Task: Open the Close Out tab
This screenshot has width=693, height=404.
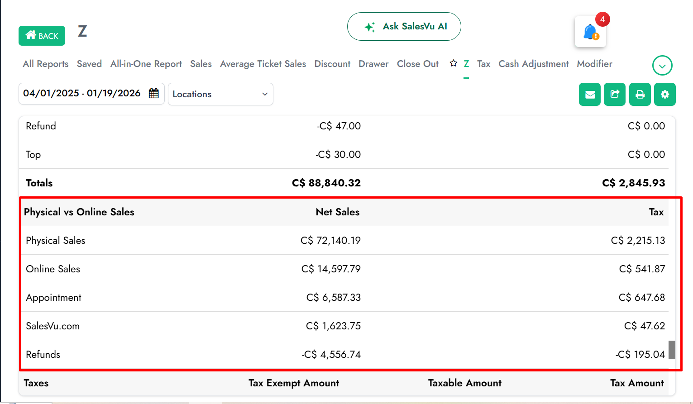Action: 417,64
